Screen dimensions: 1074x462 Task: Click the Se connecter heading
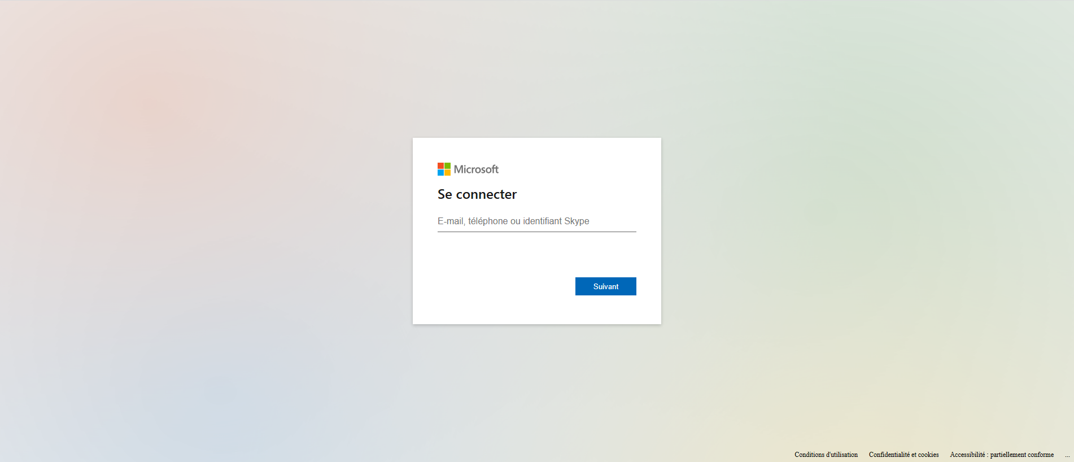click(x=477, y=194)
